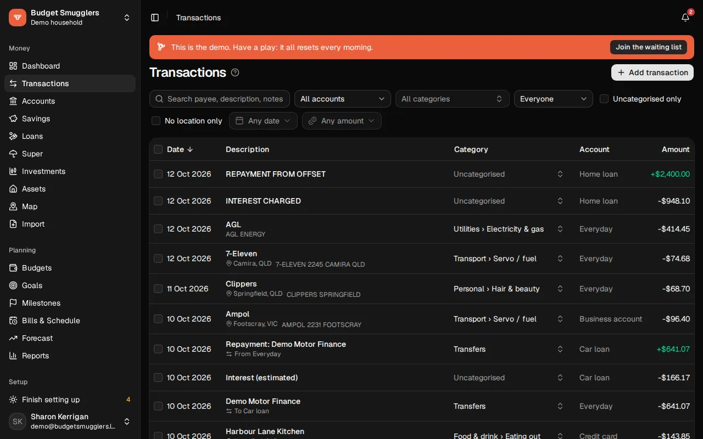Expand the Sharon Kerrigan user menu
This screenshot has height=439, width=703.
pos(127,421)
